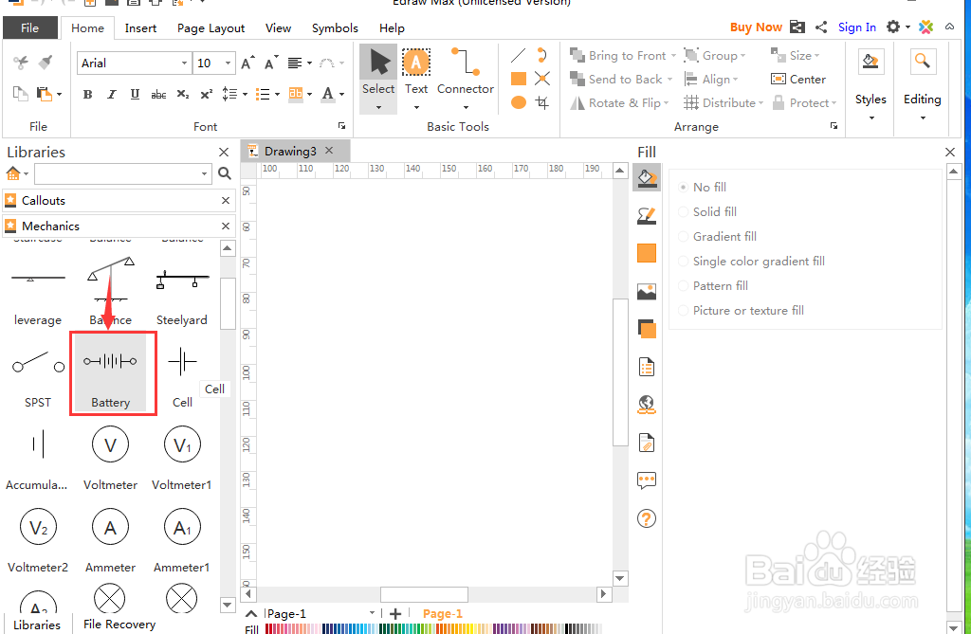This screenshot has width=971, height=634.
Task: Switch to the View ribbon tab
Action: click(x=278, y=27)
